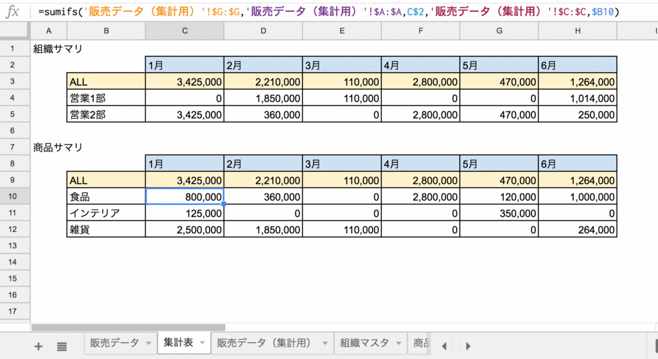
Task: Select column B header
Action: (x=106, y=31)
